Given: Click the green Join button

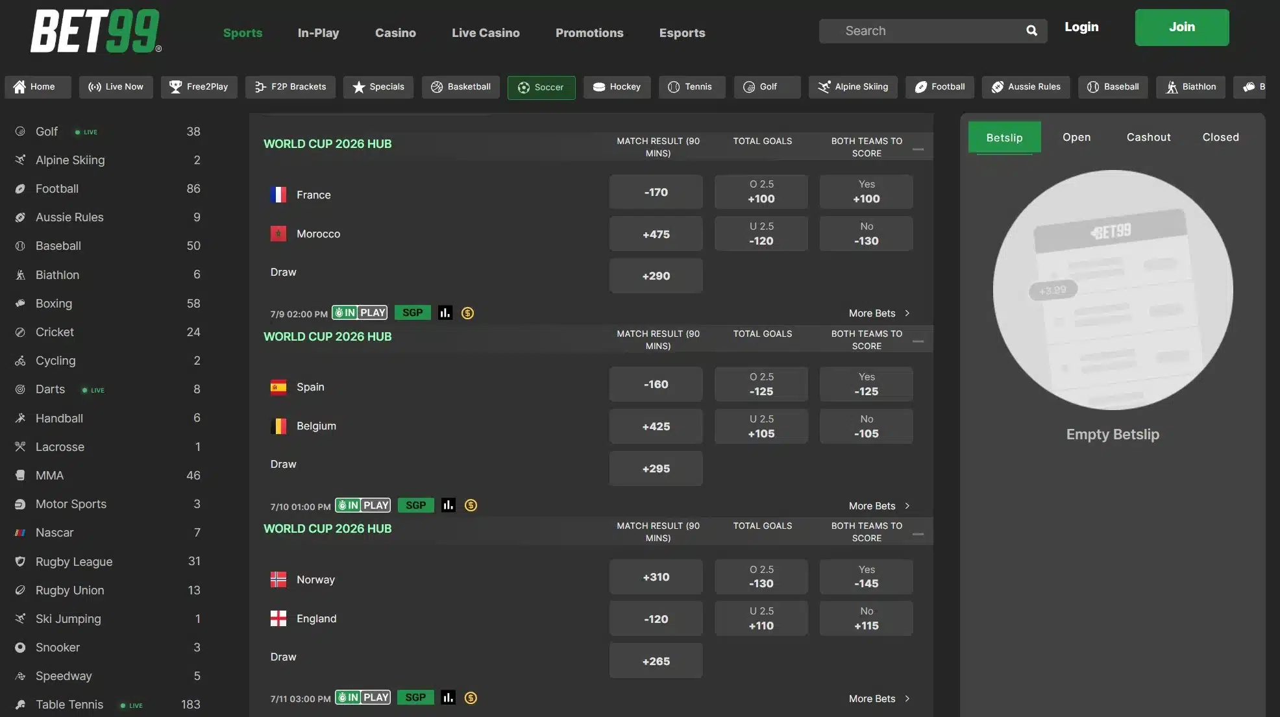Looking at the screenshot, I should click(1182, 27).
